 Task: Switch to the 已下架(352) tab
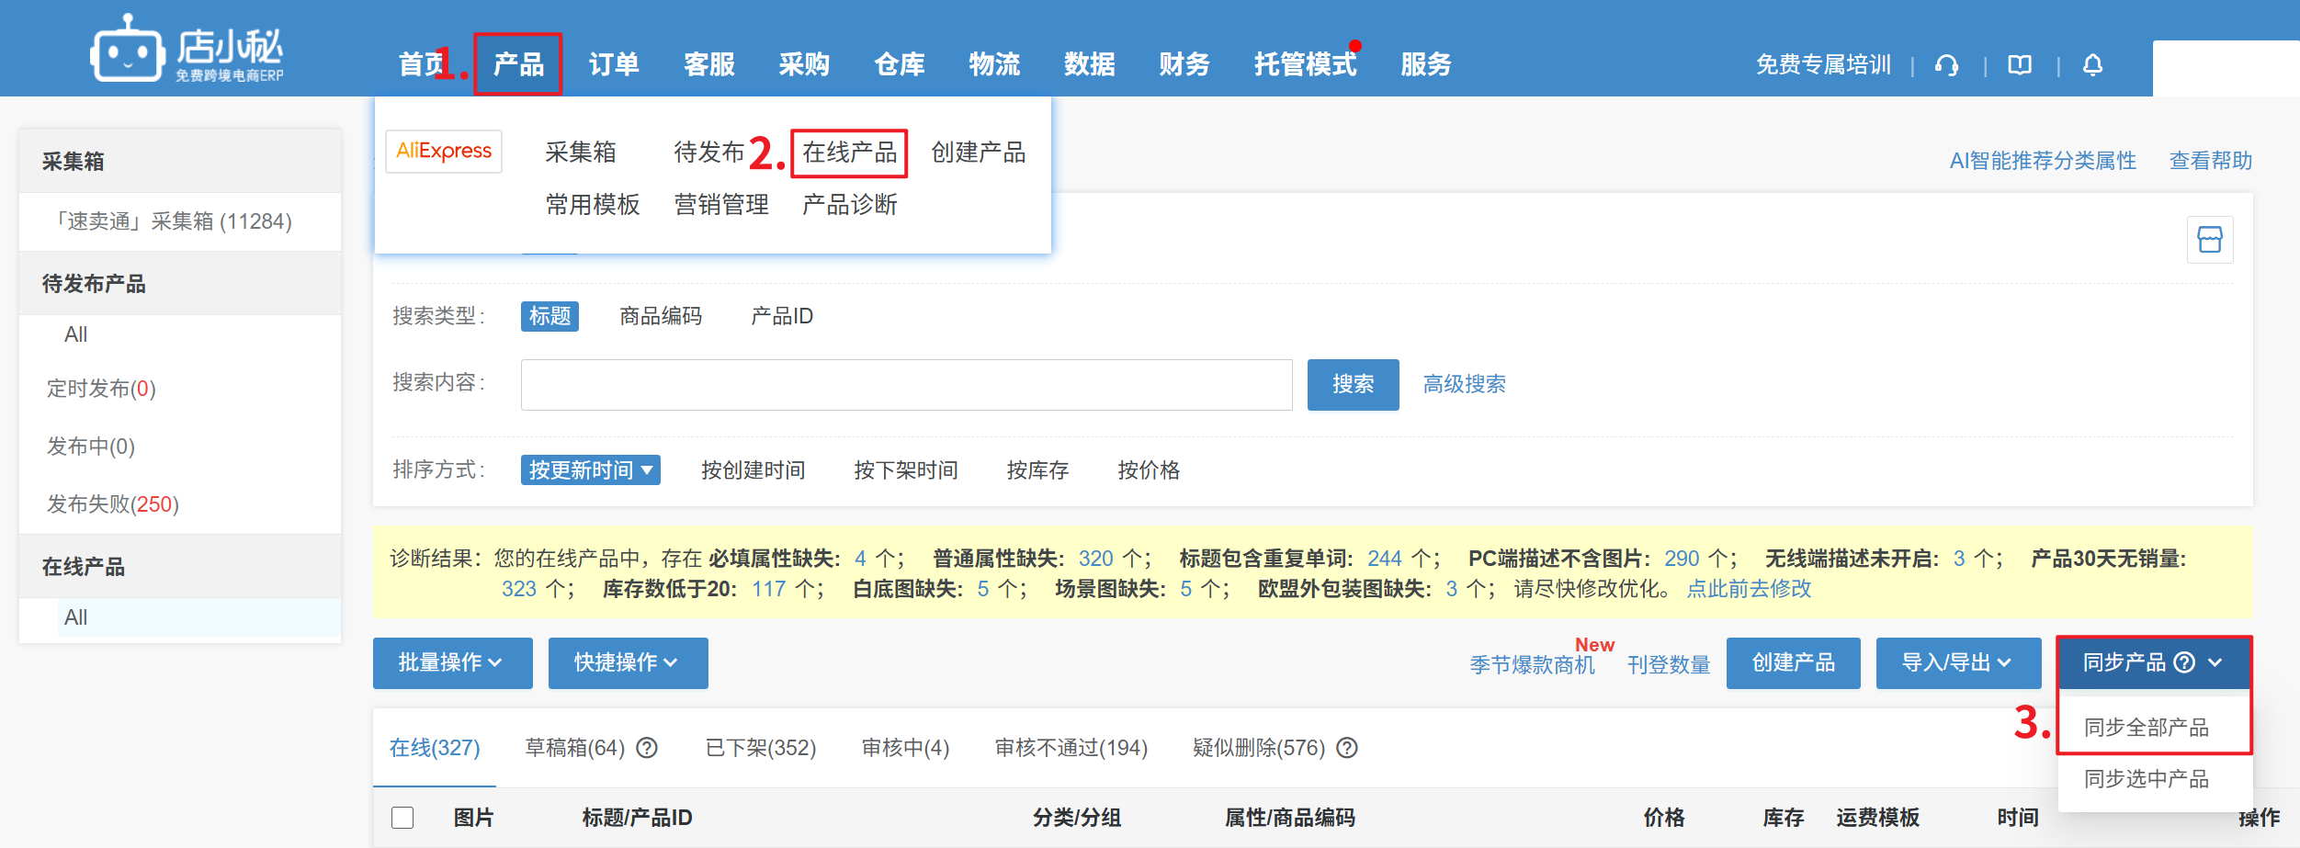pyautogui.click(x=760, y=748)
